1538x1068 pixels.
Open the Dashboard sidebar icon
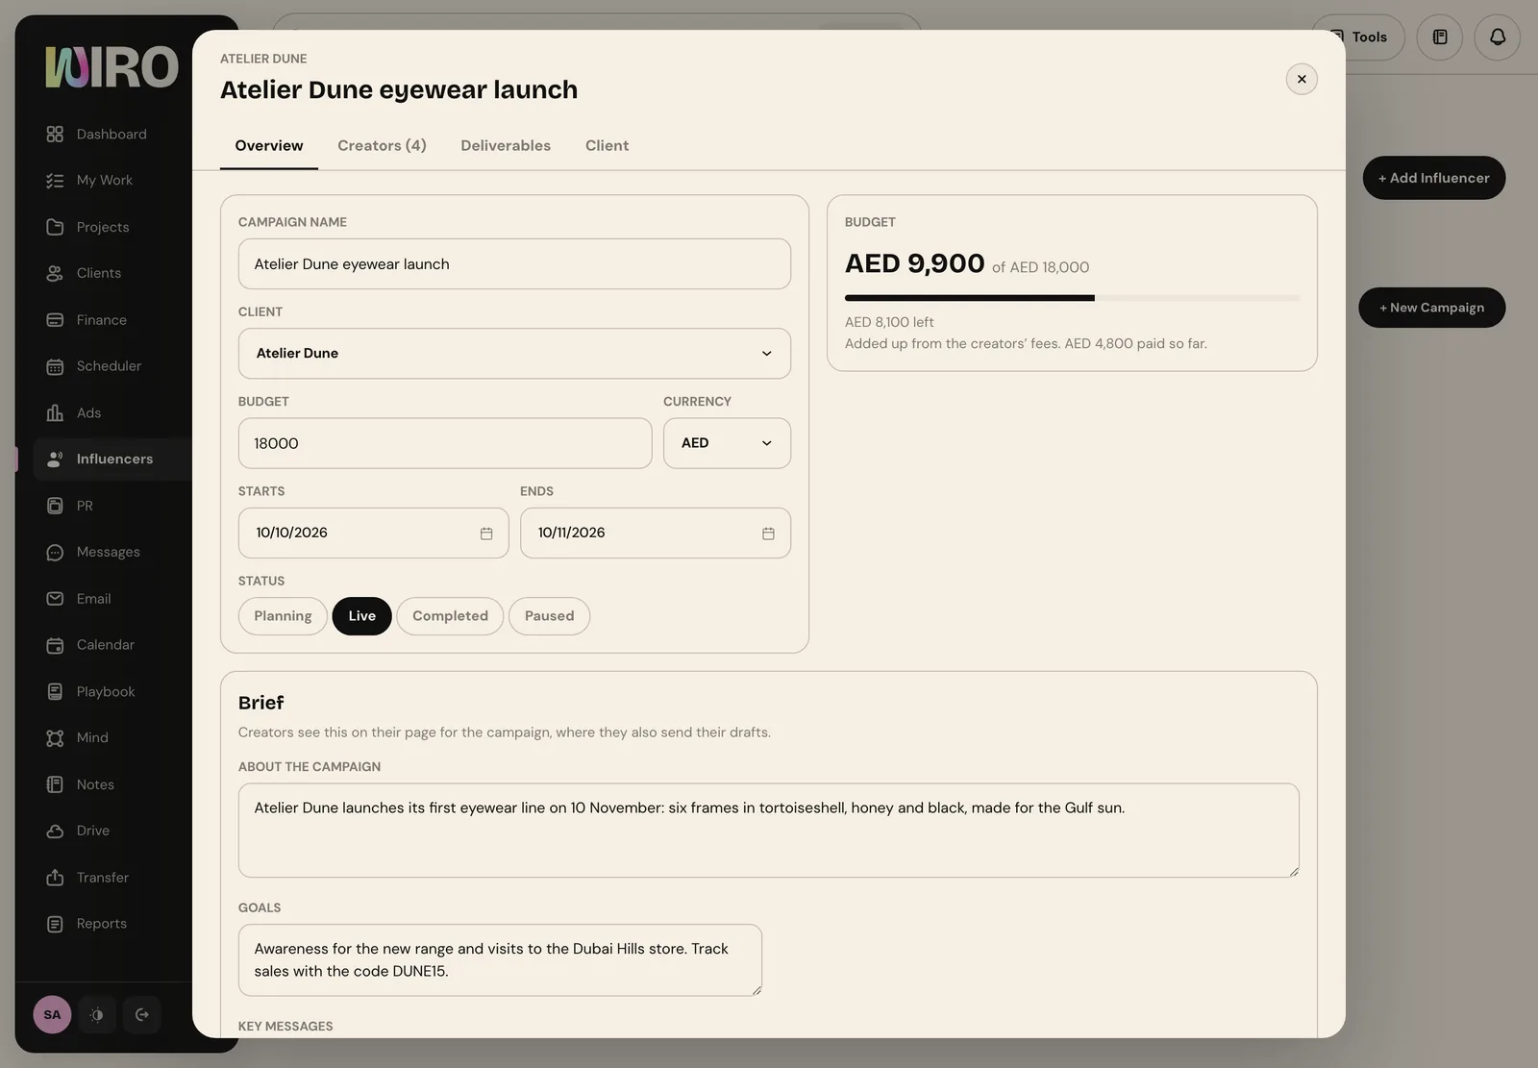[x=55, y=134]
